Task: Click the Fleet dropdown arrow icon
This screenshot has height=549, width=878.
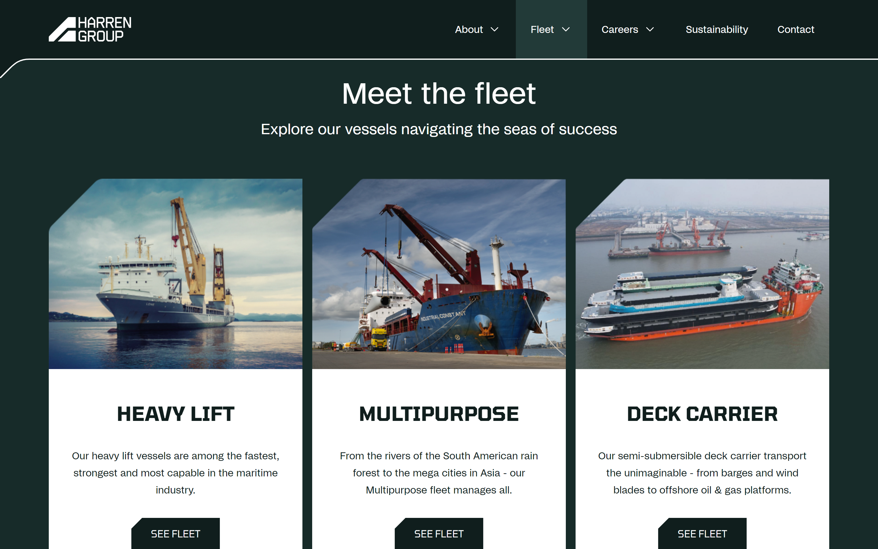Action: pyautogui.click(x=568, y=30)
